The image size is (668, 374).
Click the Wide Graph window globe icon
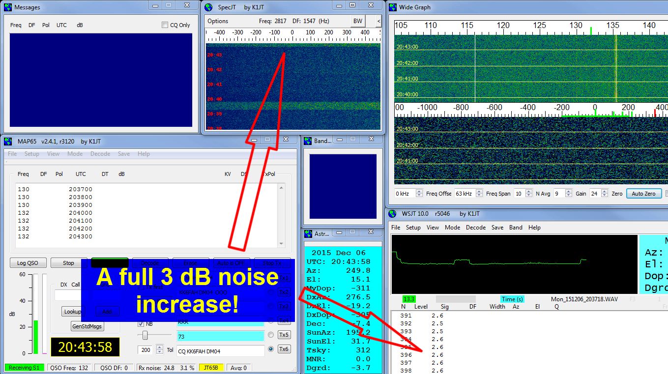click(392, 7)
